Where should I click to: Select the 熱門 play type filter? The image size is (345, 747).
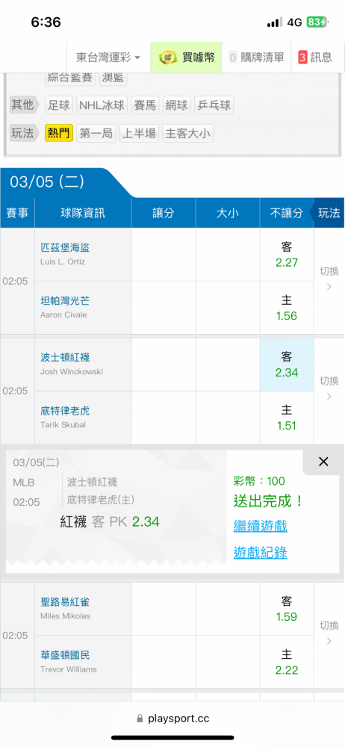coord(58,134)
